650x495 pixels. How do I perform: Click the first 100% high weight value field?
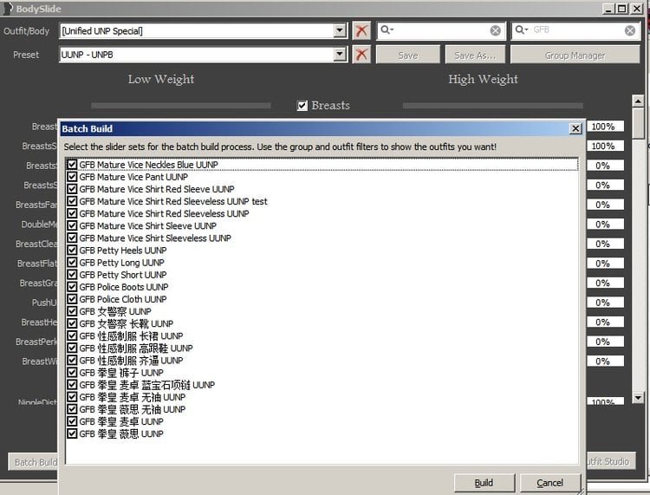click(605, 127)
